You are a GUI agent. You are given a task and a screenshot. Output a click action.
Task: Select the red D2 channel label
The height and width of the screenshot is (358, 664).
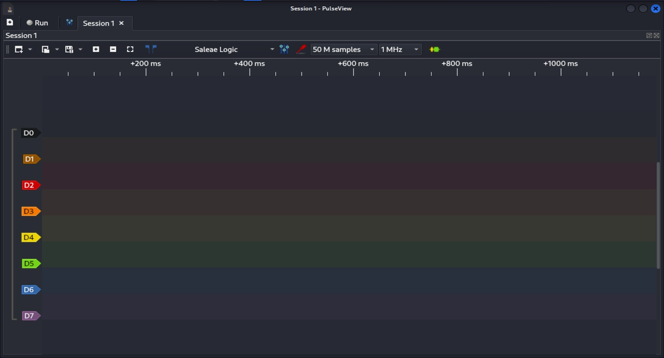coord(31,185)
